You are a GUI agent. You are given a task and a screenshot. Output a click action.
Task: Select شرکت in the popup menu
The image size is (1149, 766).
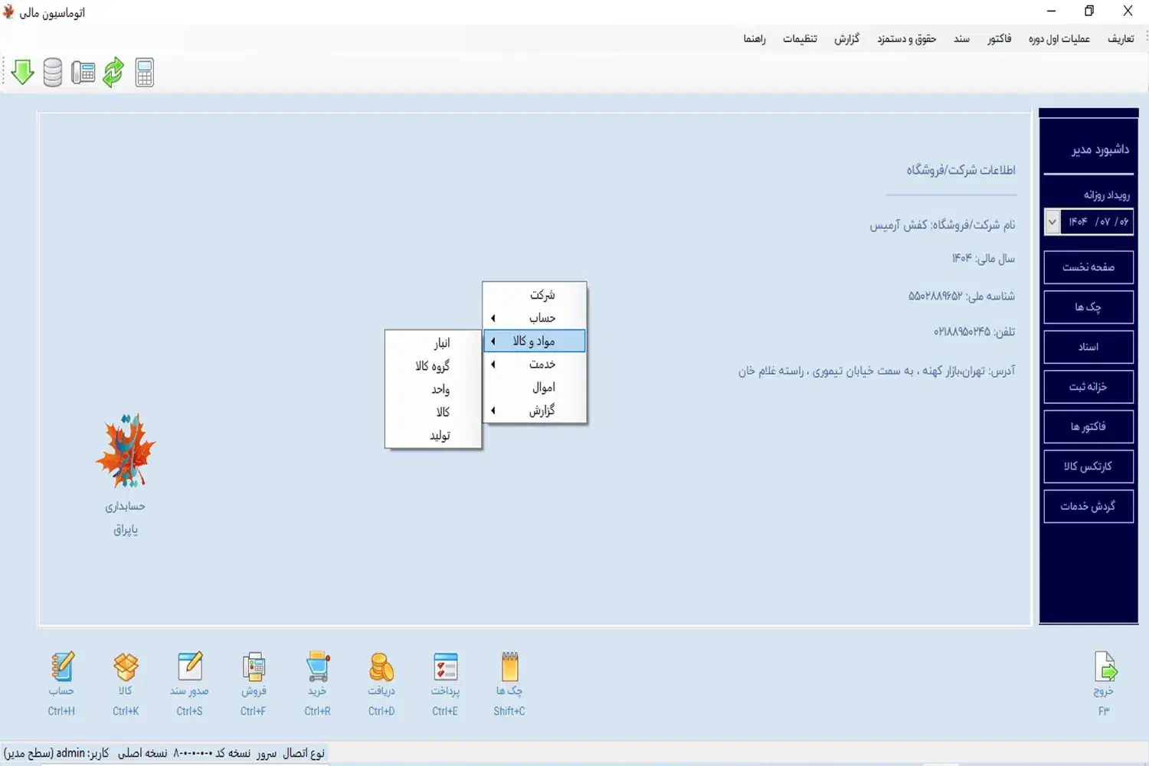pos(535,295)
